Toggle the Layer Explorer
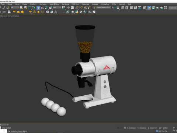The image size is (177, 133). click(x=127, y=8)
